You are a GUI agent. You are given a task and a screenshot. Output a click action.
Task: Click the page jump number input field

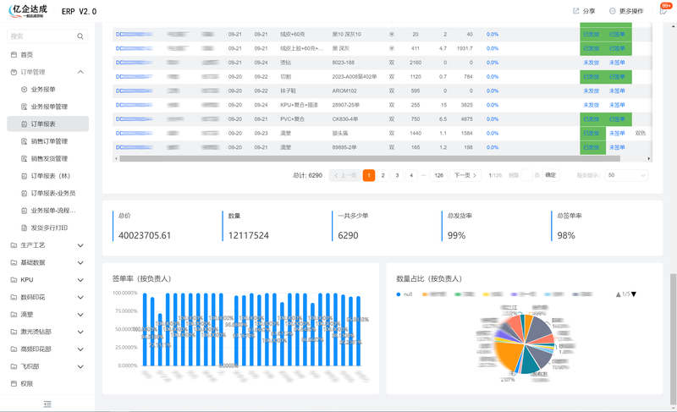pos(528,175)
